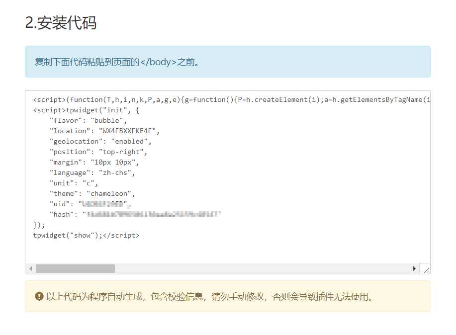The width and height of the screenshot is (456, 335).
Task: Click the heading "2.安装代码"
Action: point(61,23)
